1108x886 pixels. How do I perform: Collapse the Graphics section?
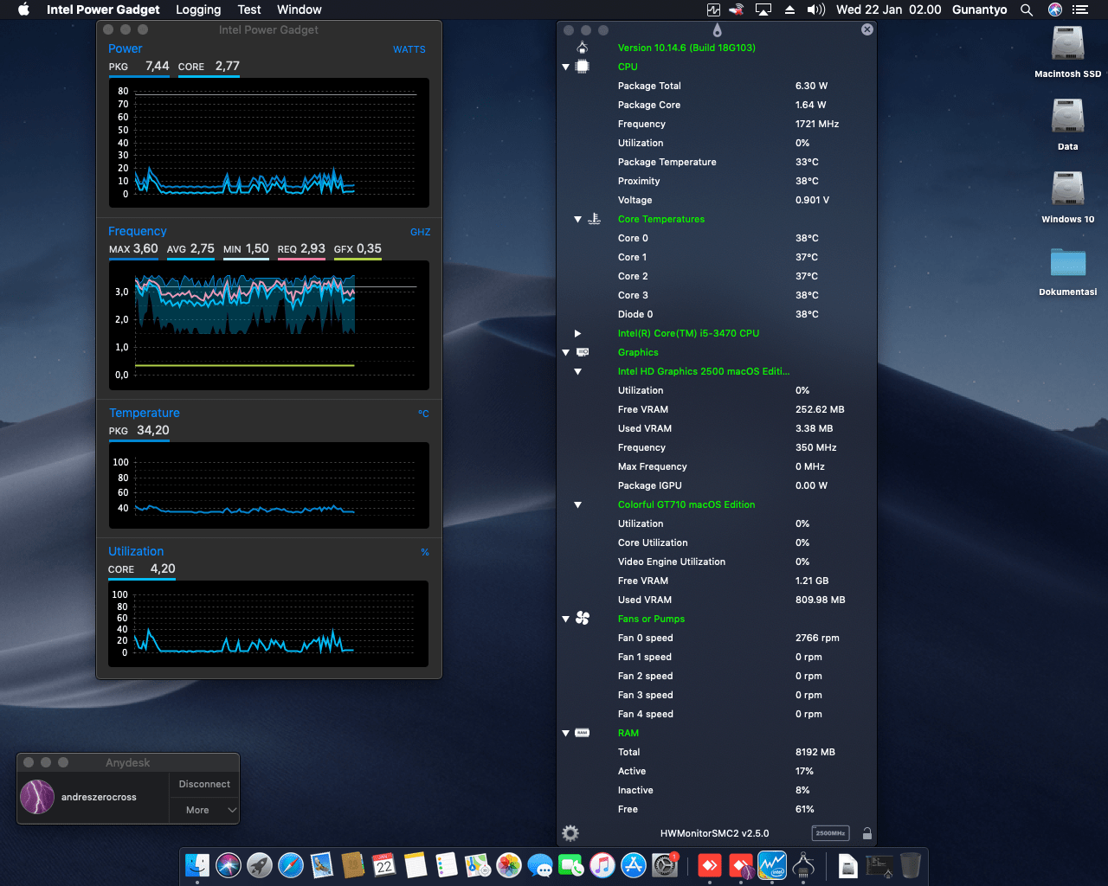pos(565,352)
